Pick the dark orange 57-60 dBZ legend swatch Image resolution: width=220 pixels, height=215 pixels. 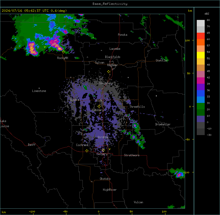click(201, 42)
